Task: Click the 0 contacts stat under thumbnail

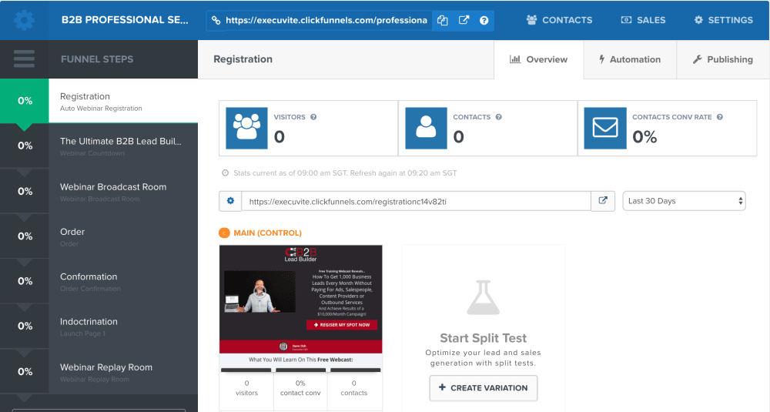Action: (x=354, y=388)
